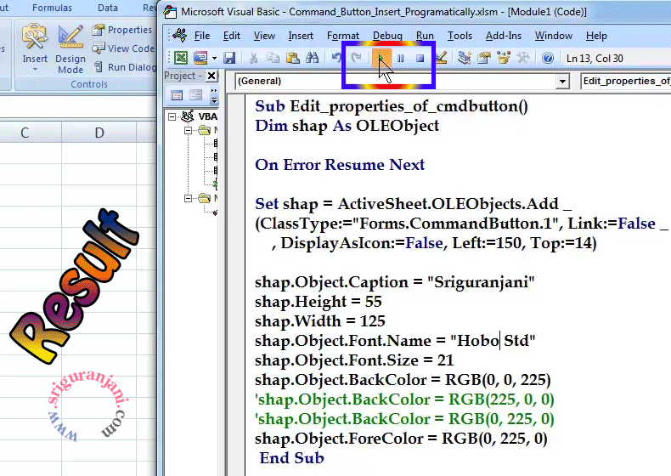Viewport: 671px width, 476px height.
Task: Click the Properties button in Controls group
Action: (123, 30)
